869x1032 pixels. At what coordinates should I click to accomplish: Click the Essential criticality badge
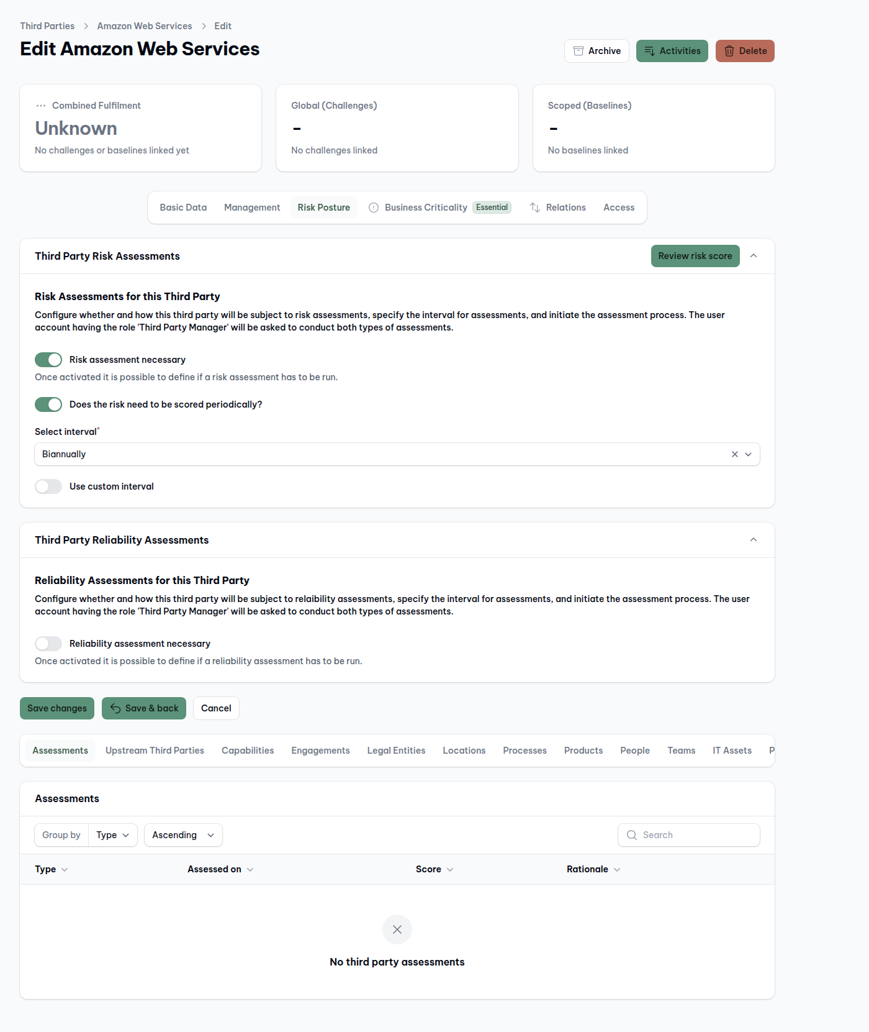(x=492, y=208)
